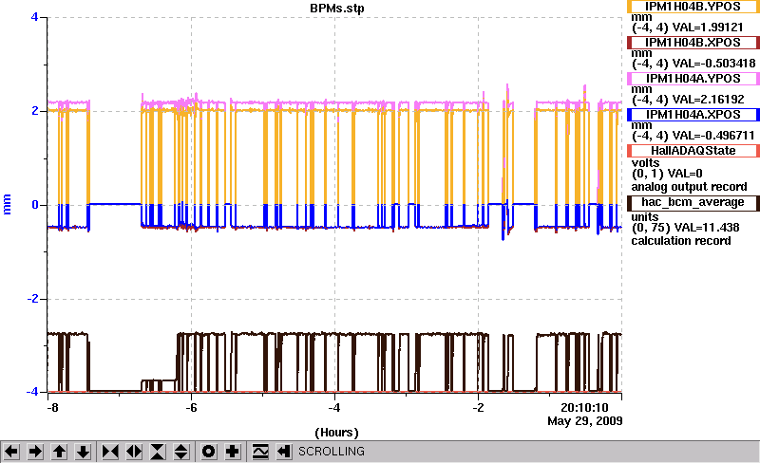The image size is (760, 463).
Task: Click the 20:10:10 timestamp label
Action: 584,408
